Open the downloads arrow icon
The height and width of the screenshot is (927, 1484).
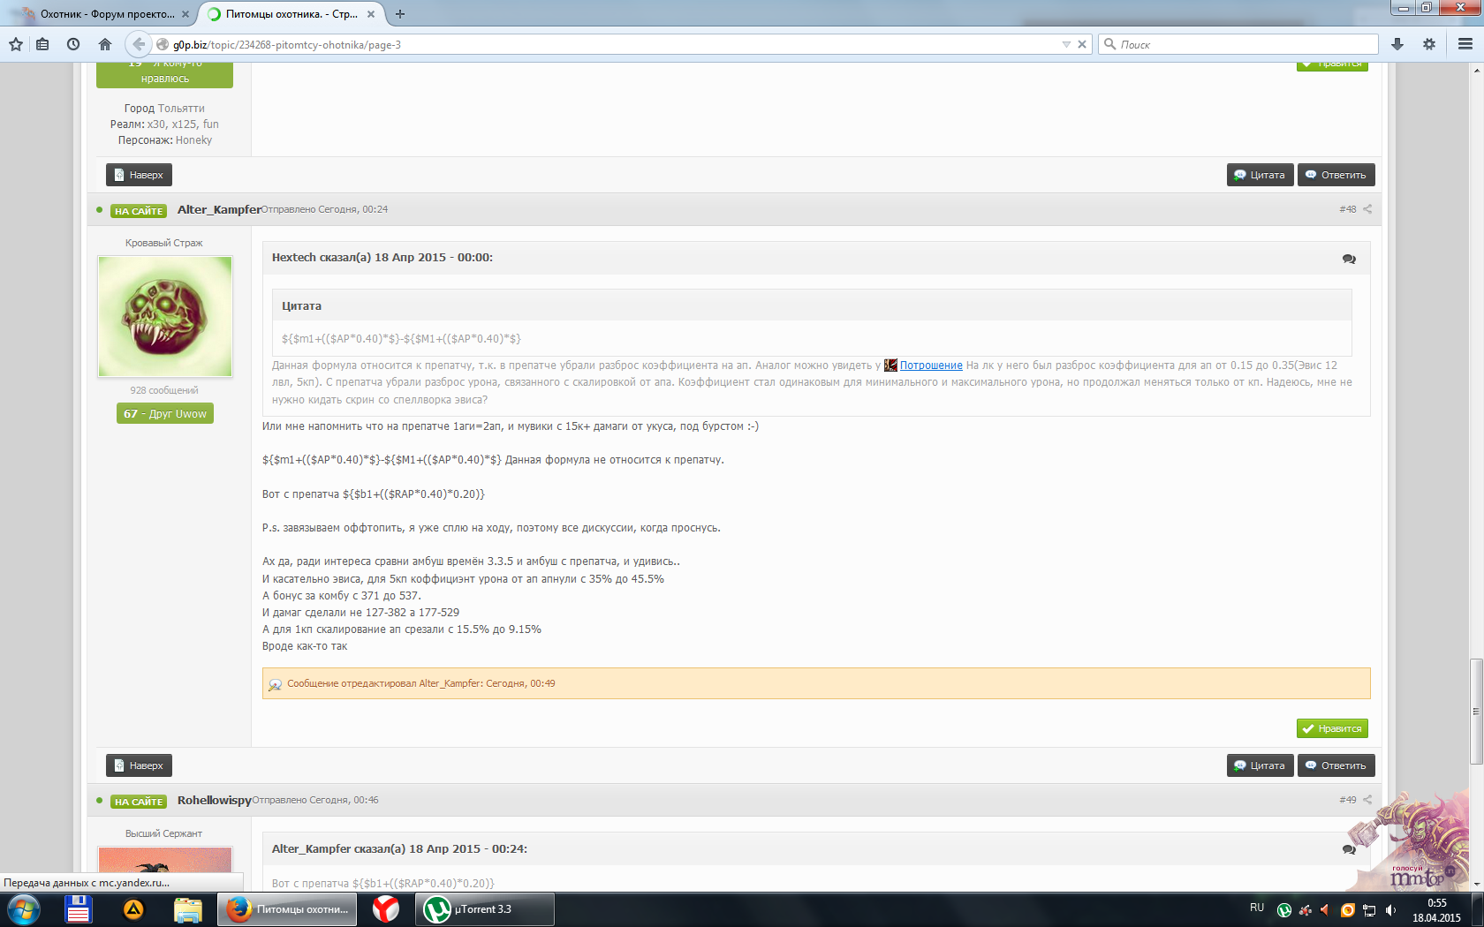coord(1397,44)
